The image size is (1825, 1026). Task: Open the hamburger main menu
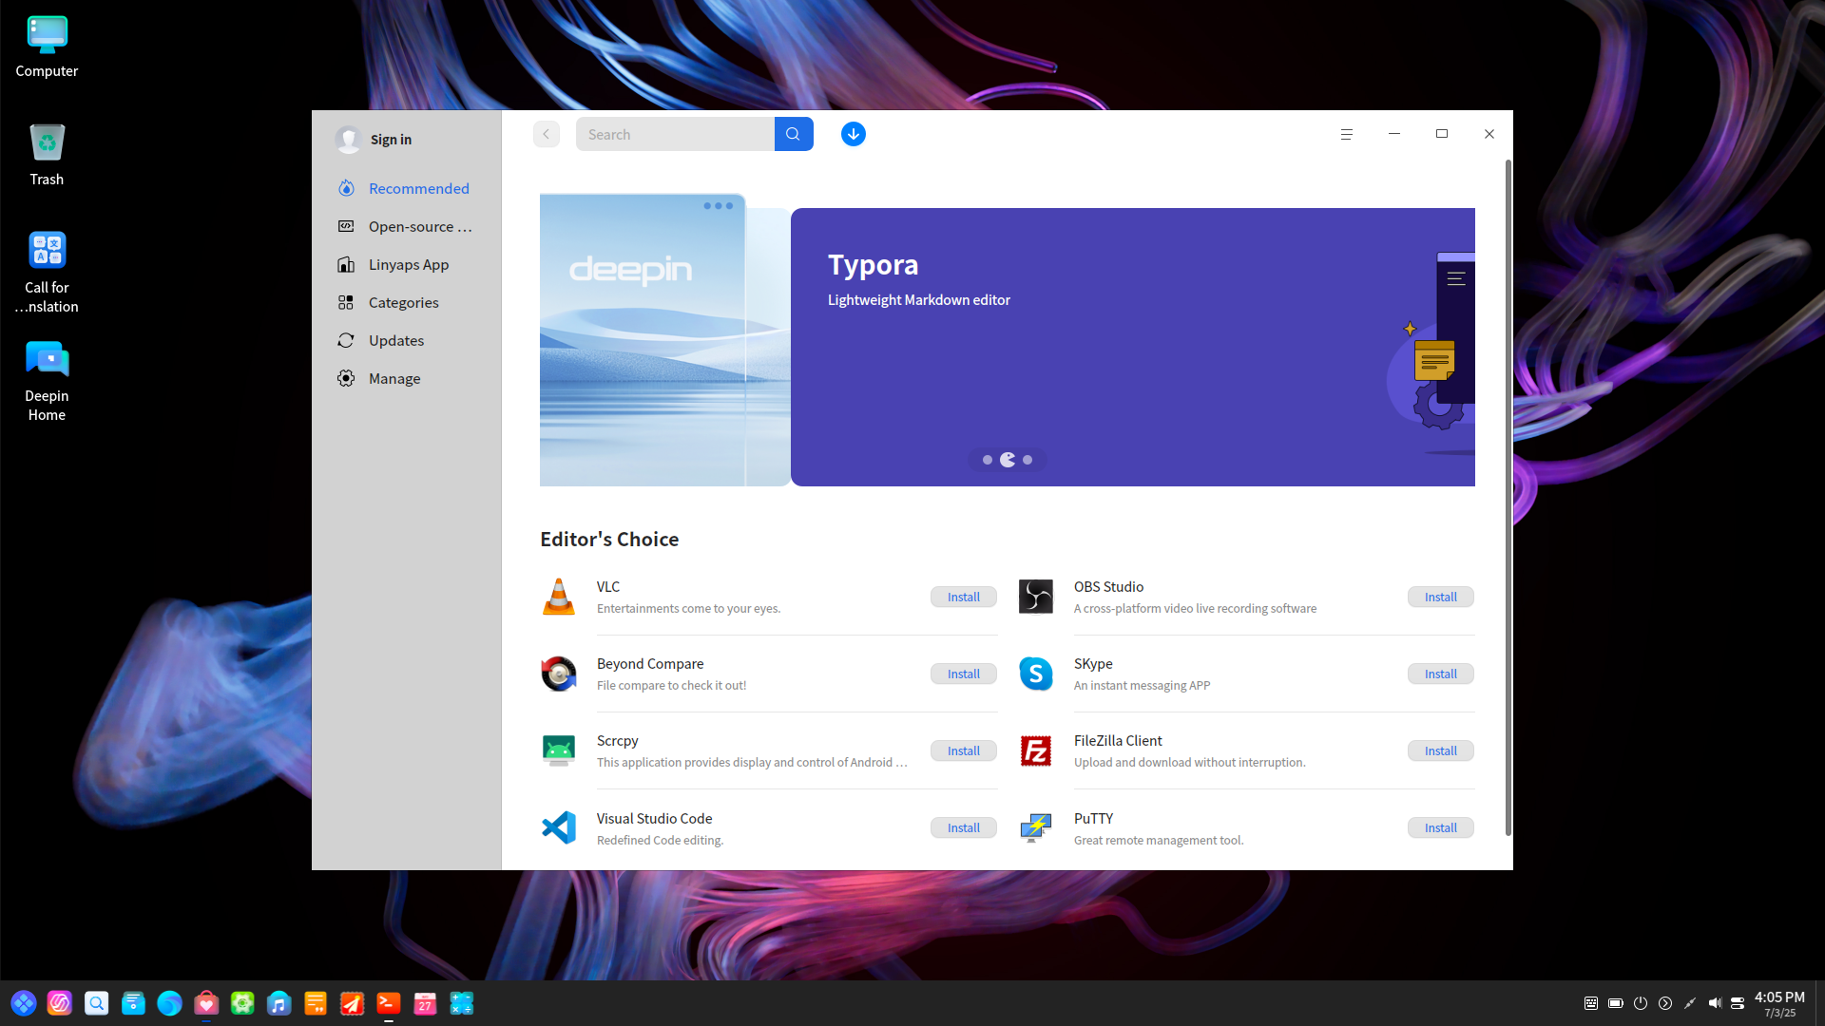[x=1347, y=134]
